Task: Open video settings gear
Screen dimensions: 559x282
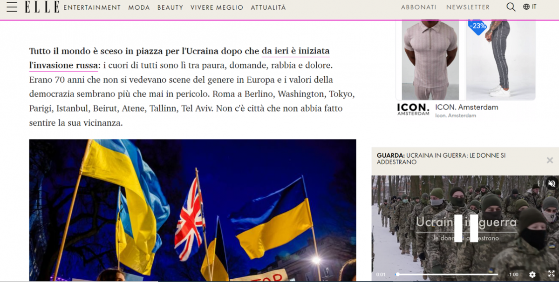Action: [x=532, y=275]
